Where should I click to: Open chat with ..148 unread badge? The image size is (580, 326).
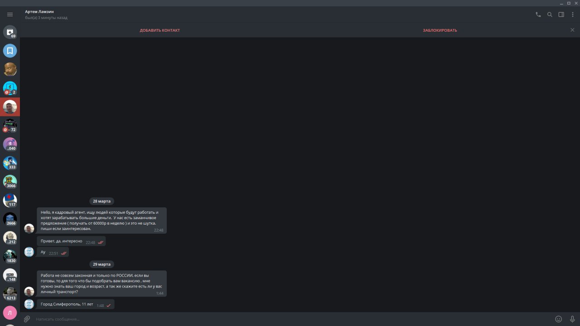pos(10,275)
